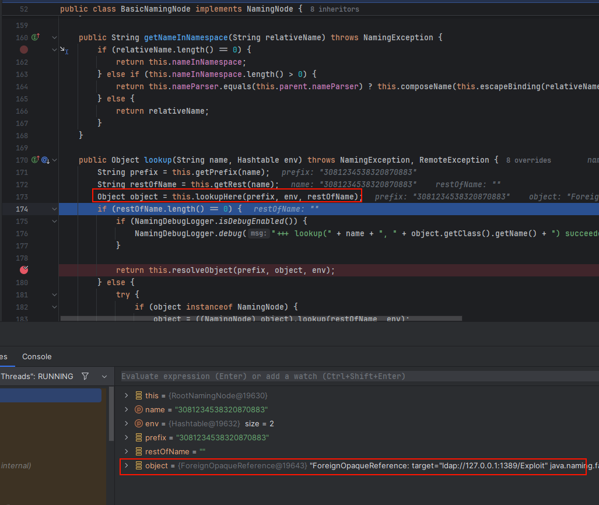Focus the Evaluate expression input field

point(360,376)
